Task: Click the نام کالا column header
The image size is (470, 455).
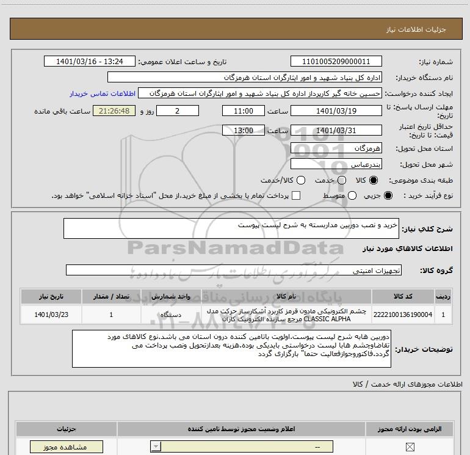Action: (286, 296)
